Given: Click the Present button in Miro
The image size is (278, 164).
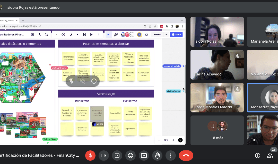Looking at the screenshot, I should (158, 34).
